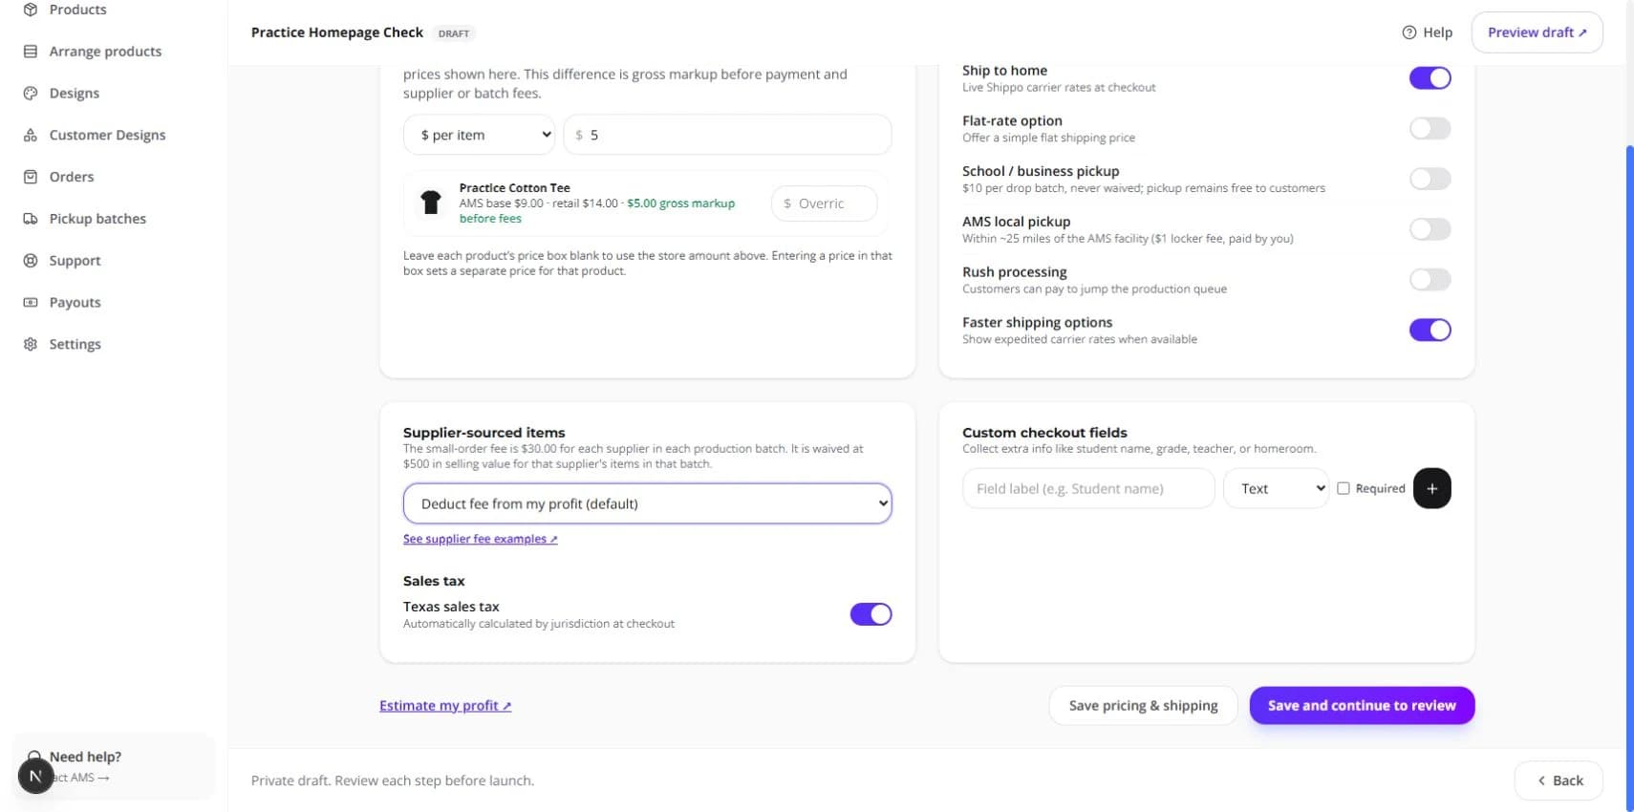The width and height of the screenshot is (1634, 812).
Task: Enable the Flat-rate option toggle
Action: [1430, 128]
